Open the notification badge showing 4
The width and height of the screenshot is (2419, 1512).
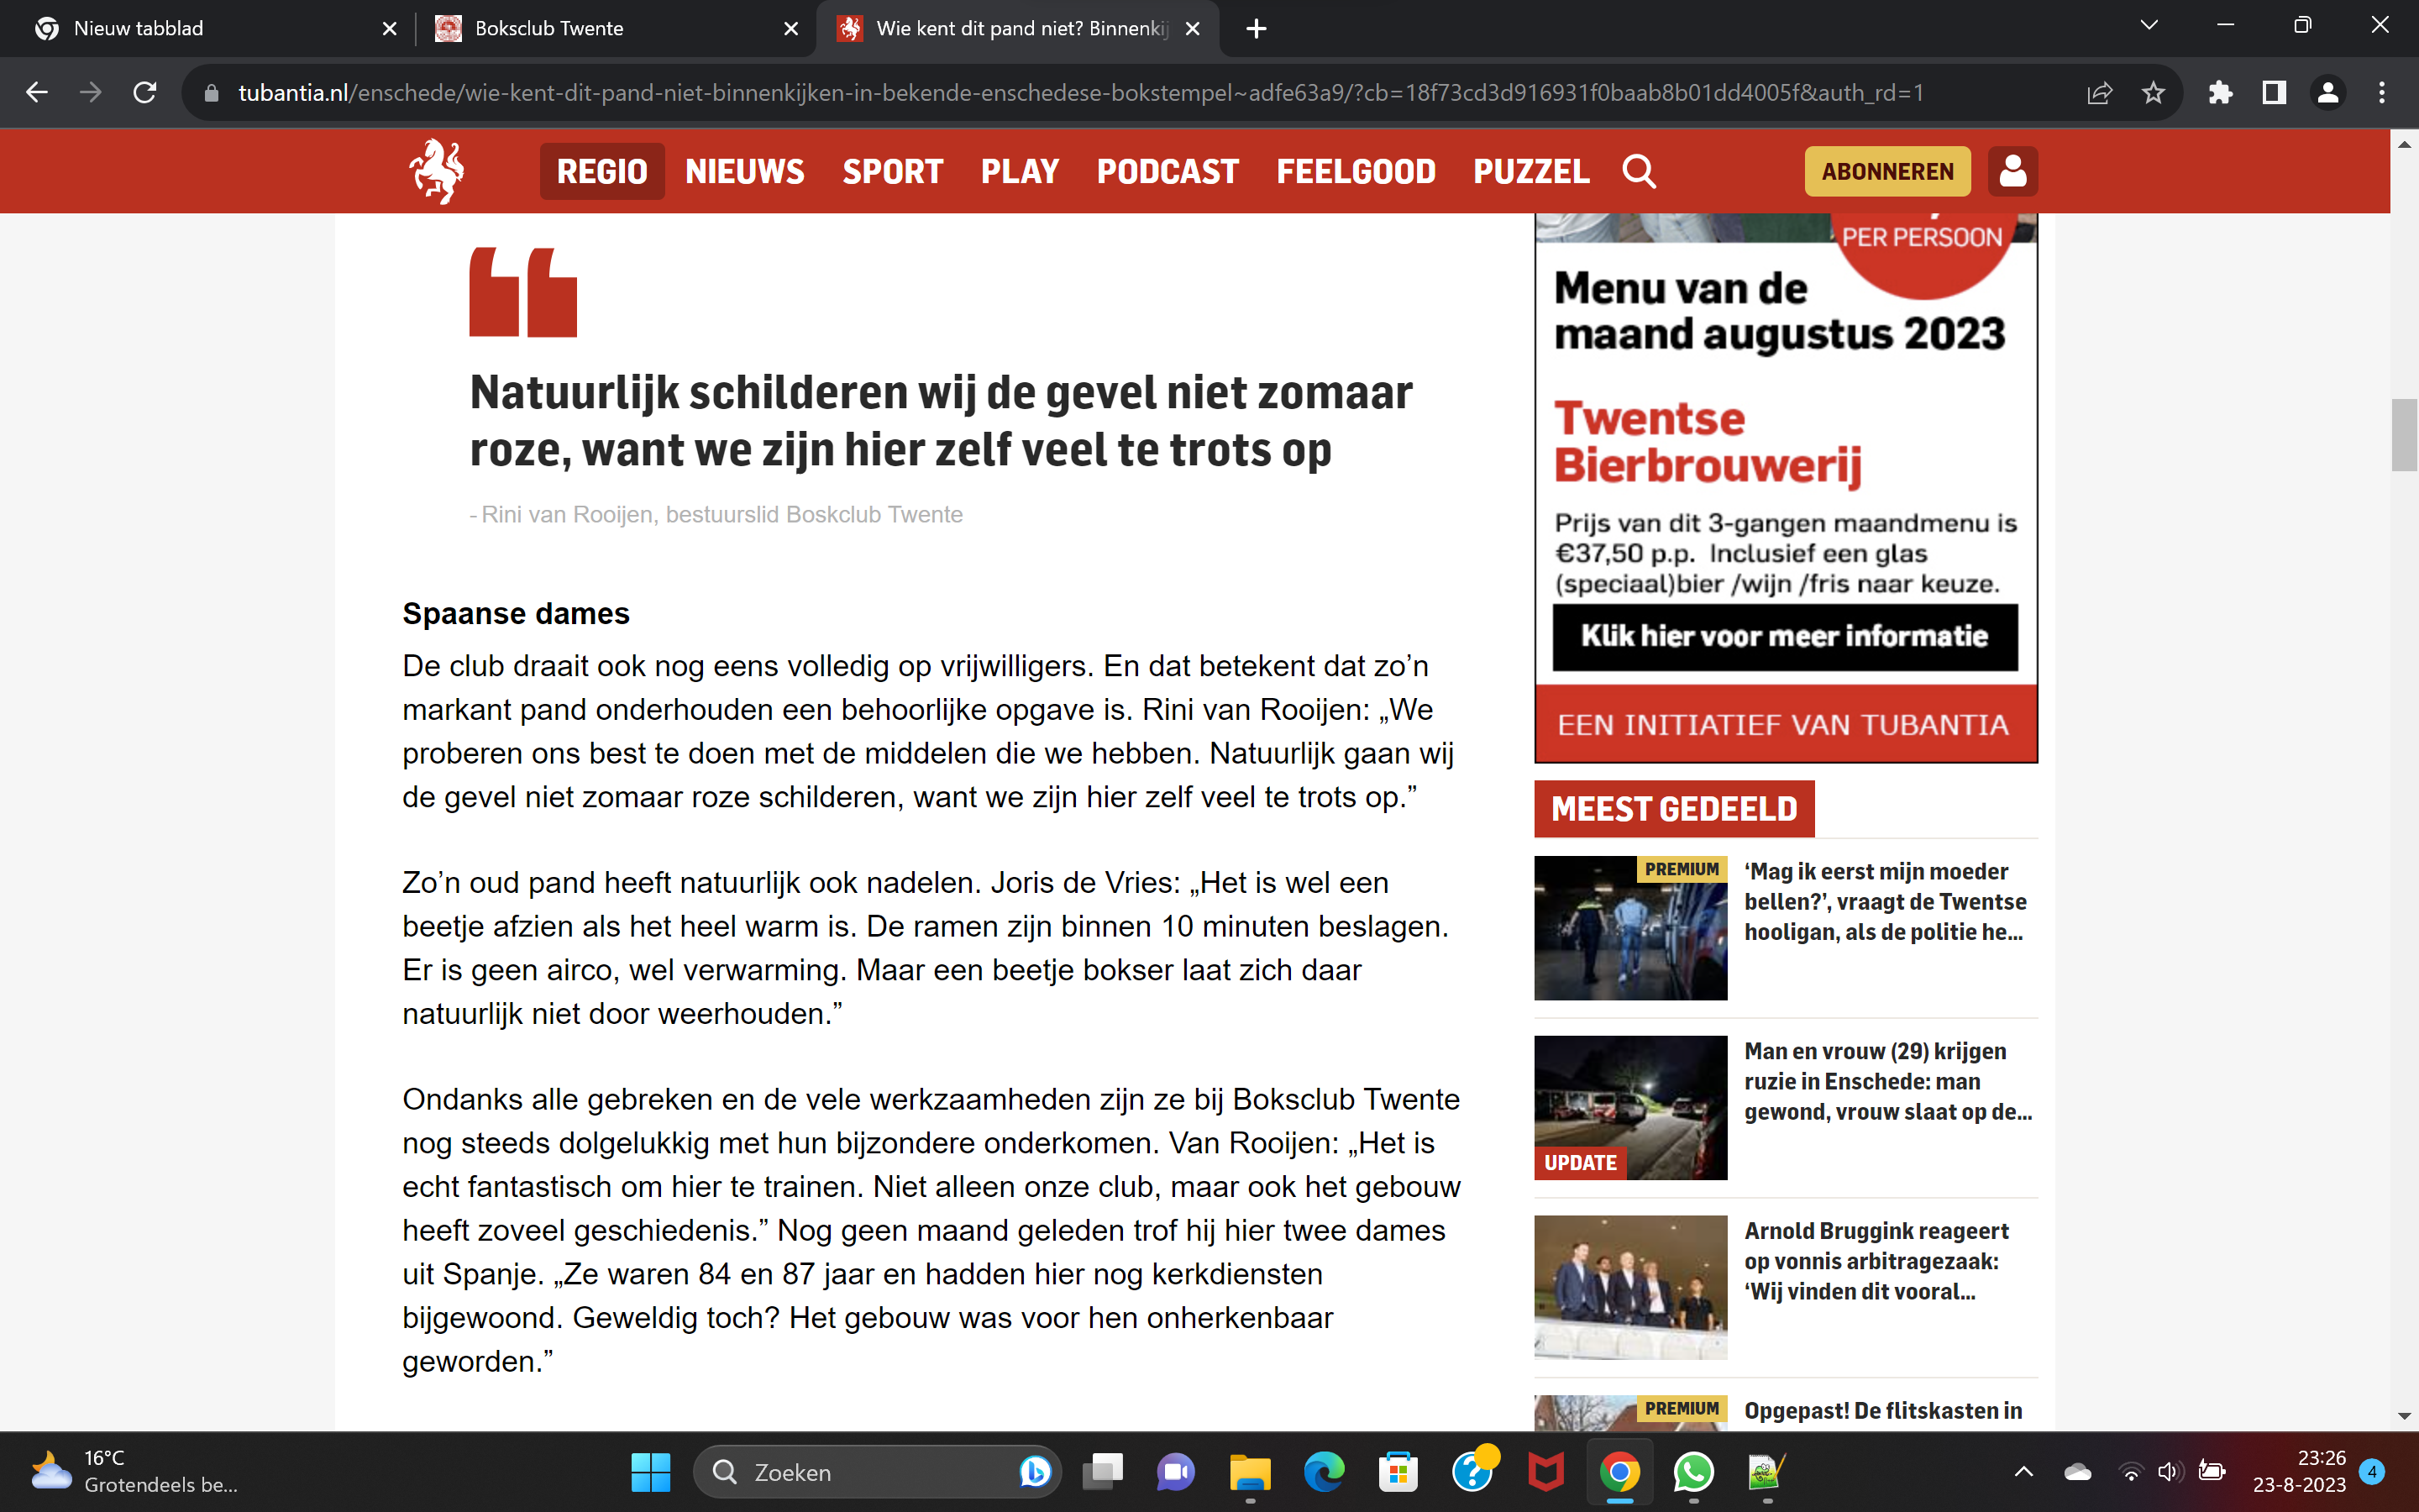(x=2372, y=1472)
